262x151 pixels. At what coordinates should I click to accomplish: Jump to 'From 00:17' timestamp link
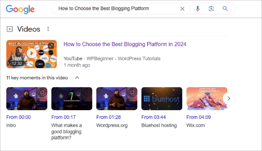(64, 117)
